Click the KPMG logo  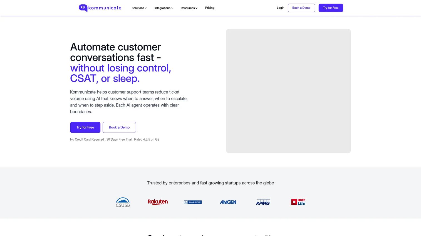point(263,202)
